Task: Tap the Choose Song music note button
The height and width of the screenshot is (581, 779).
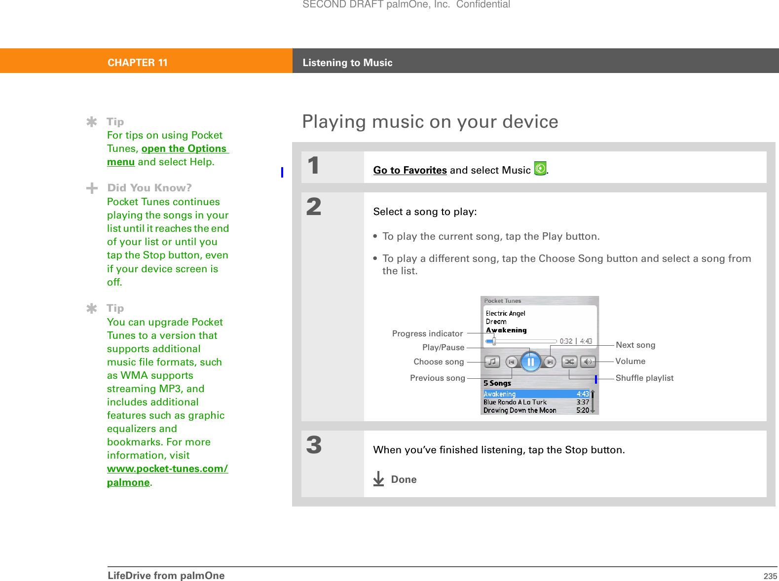Action: pyautogui.click(x=492, y=362)
